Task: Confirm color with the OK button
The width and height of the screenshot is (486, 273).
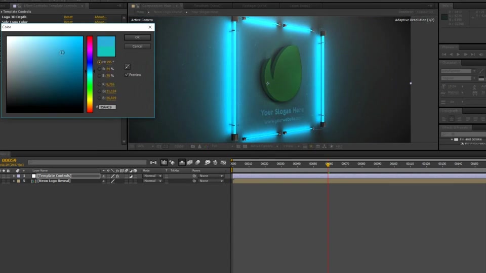Action: click(137, 37)
